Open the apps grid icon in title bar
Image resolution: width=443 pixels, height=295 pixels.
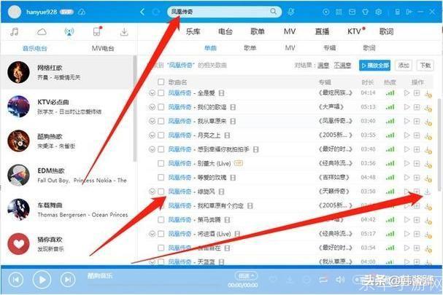(x=339, y=12)
